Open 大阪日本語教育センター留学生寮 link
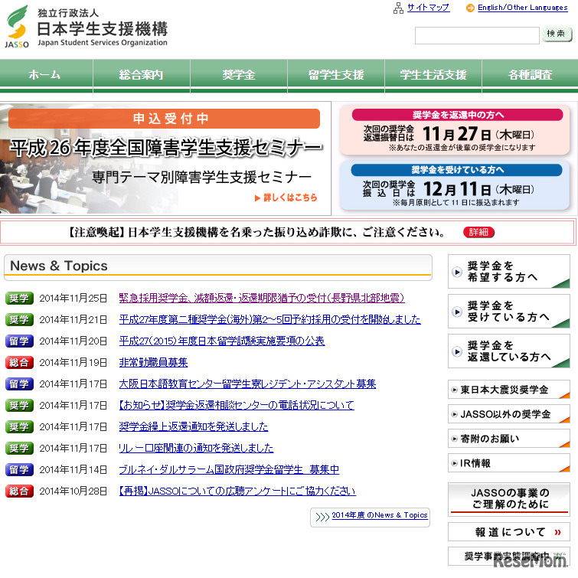The width and height of the screenshot is (578, 578). 247,384
